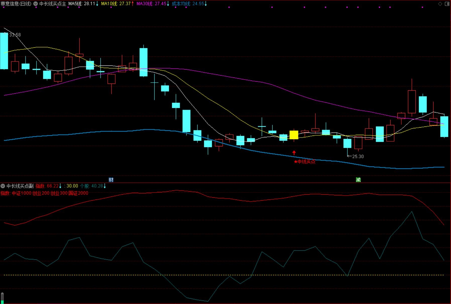The width and height of the screenshot is (451, 304).
Task: Click the 33.58 high price label
Action: pos(15,35)
